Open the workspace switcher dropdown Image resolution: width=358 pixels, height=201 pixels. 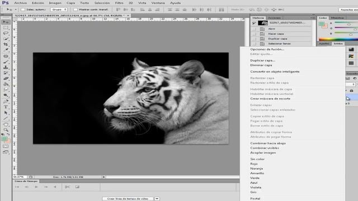pos(348,9)
